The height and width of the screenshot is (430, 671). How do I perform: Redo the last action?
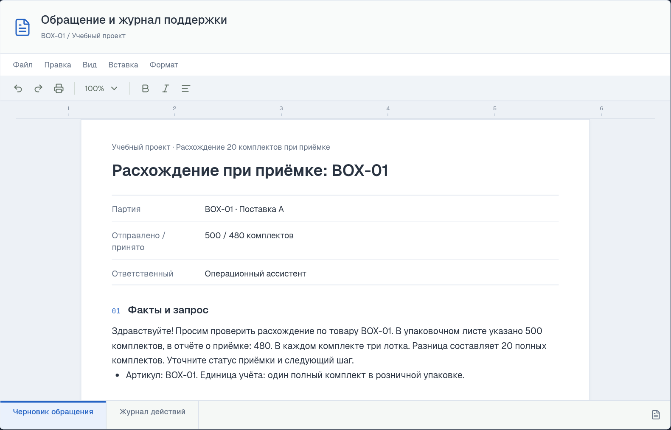click(38, 88)
